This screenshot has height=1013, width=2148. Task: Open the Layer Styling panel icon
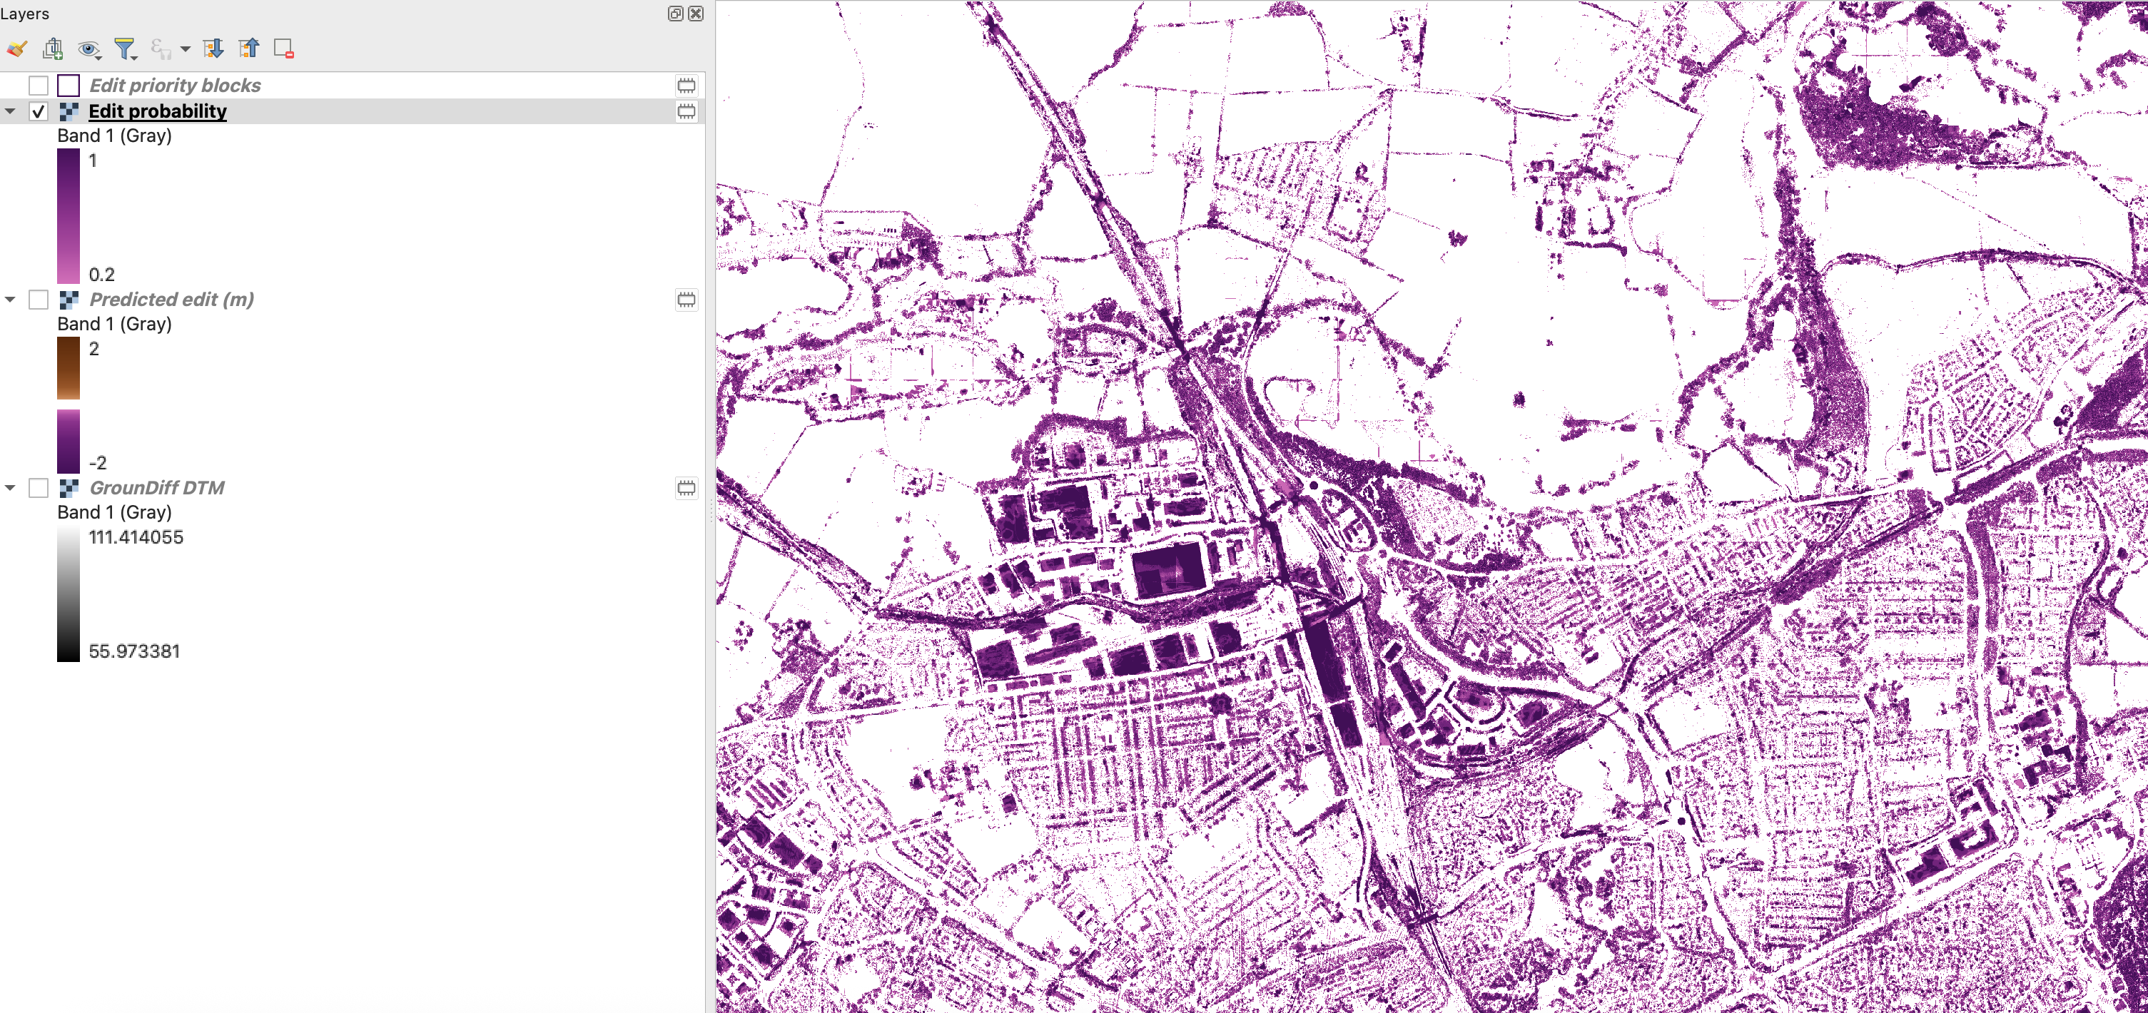coord(16,49)
